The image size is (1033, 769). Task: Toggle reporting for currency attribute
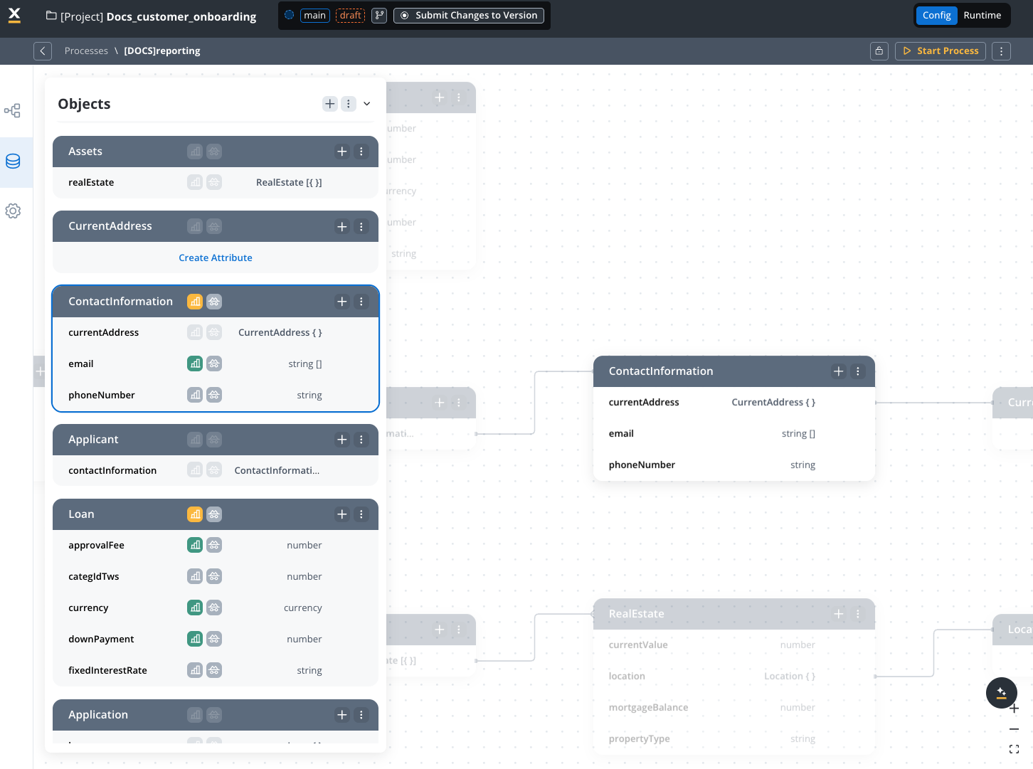(195, 608)
